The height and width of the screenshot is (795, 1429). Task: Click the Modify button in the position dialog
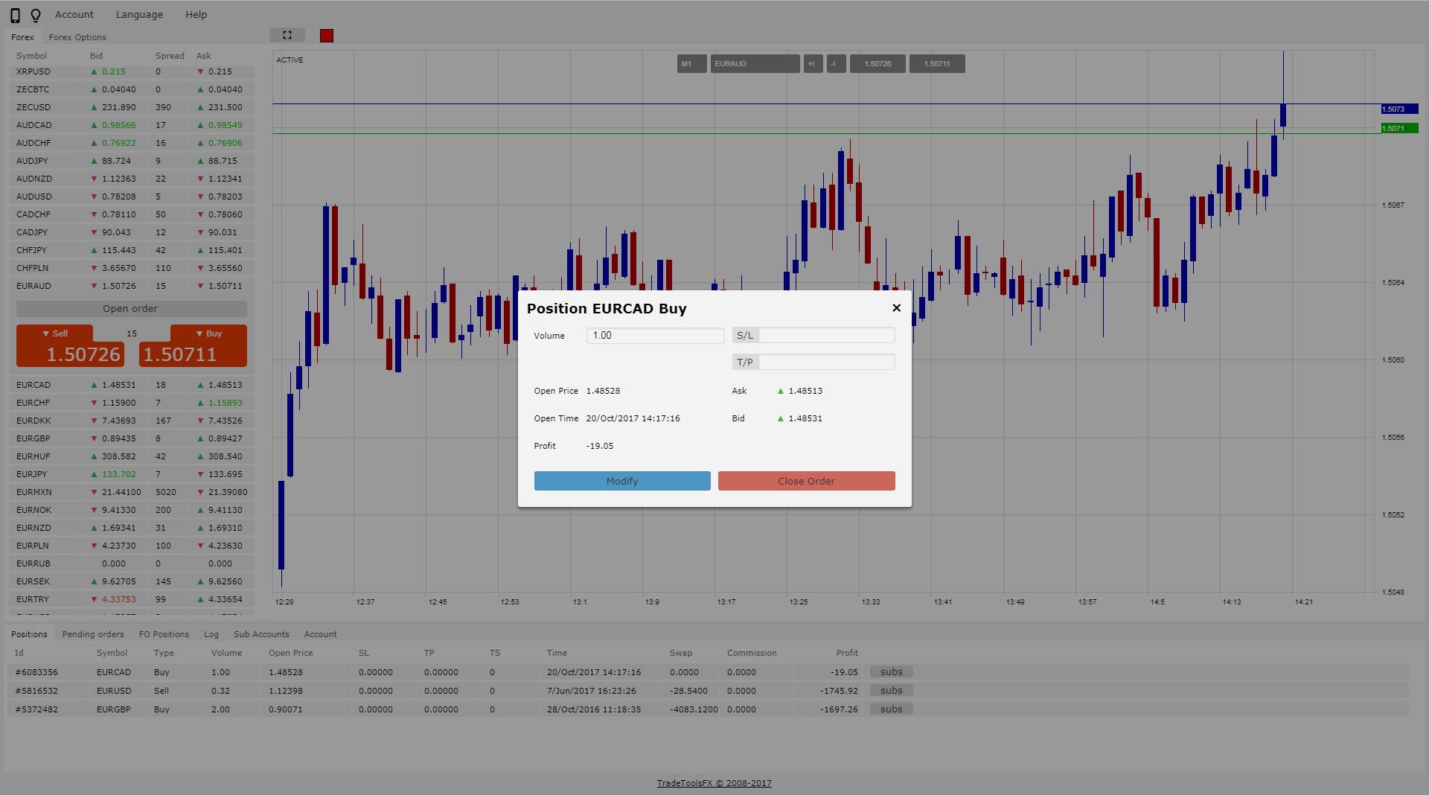(x=621, y=481)
